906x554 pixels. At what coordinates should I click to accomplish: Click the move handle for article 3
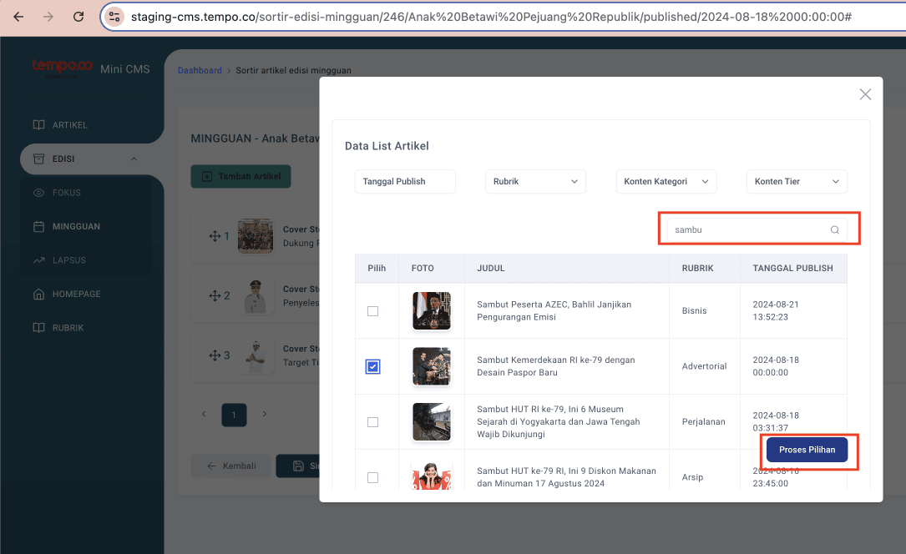click(x=215, y=355)
